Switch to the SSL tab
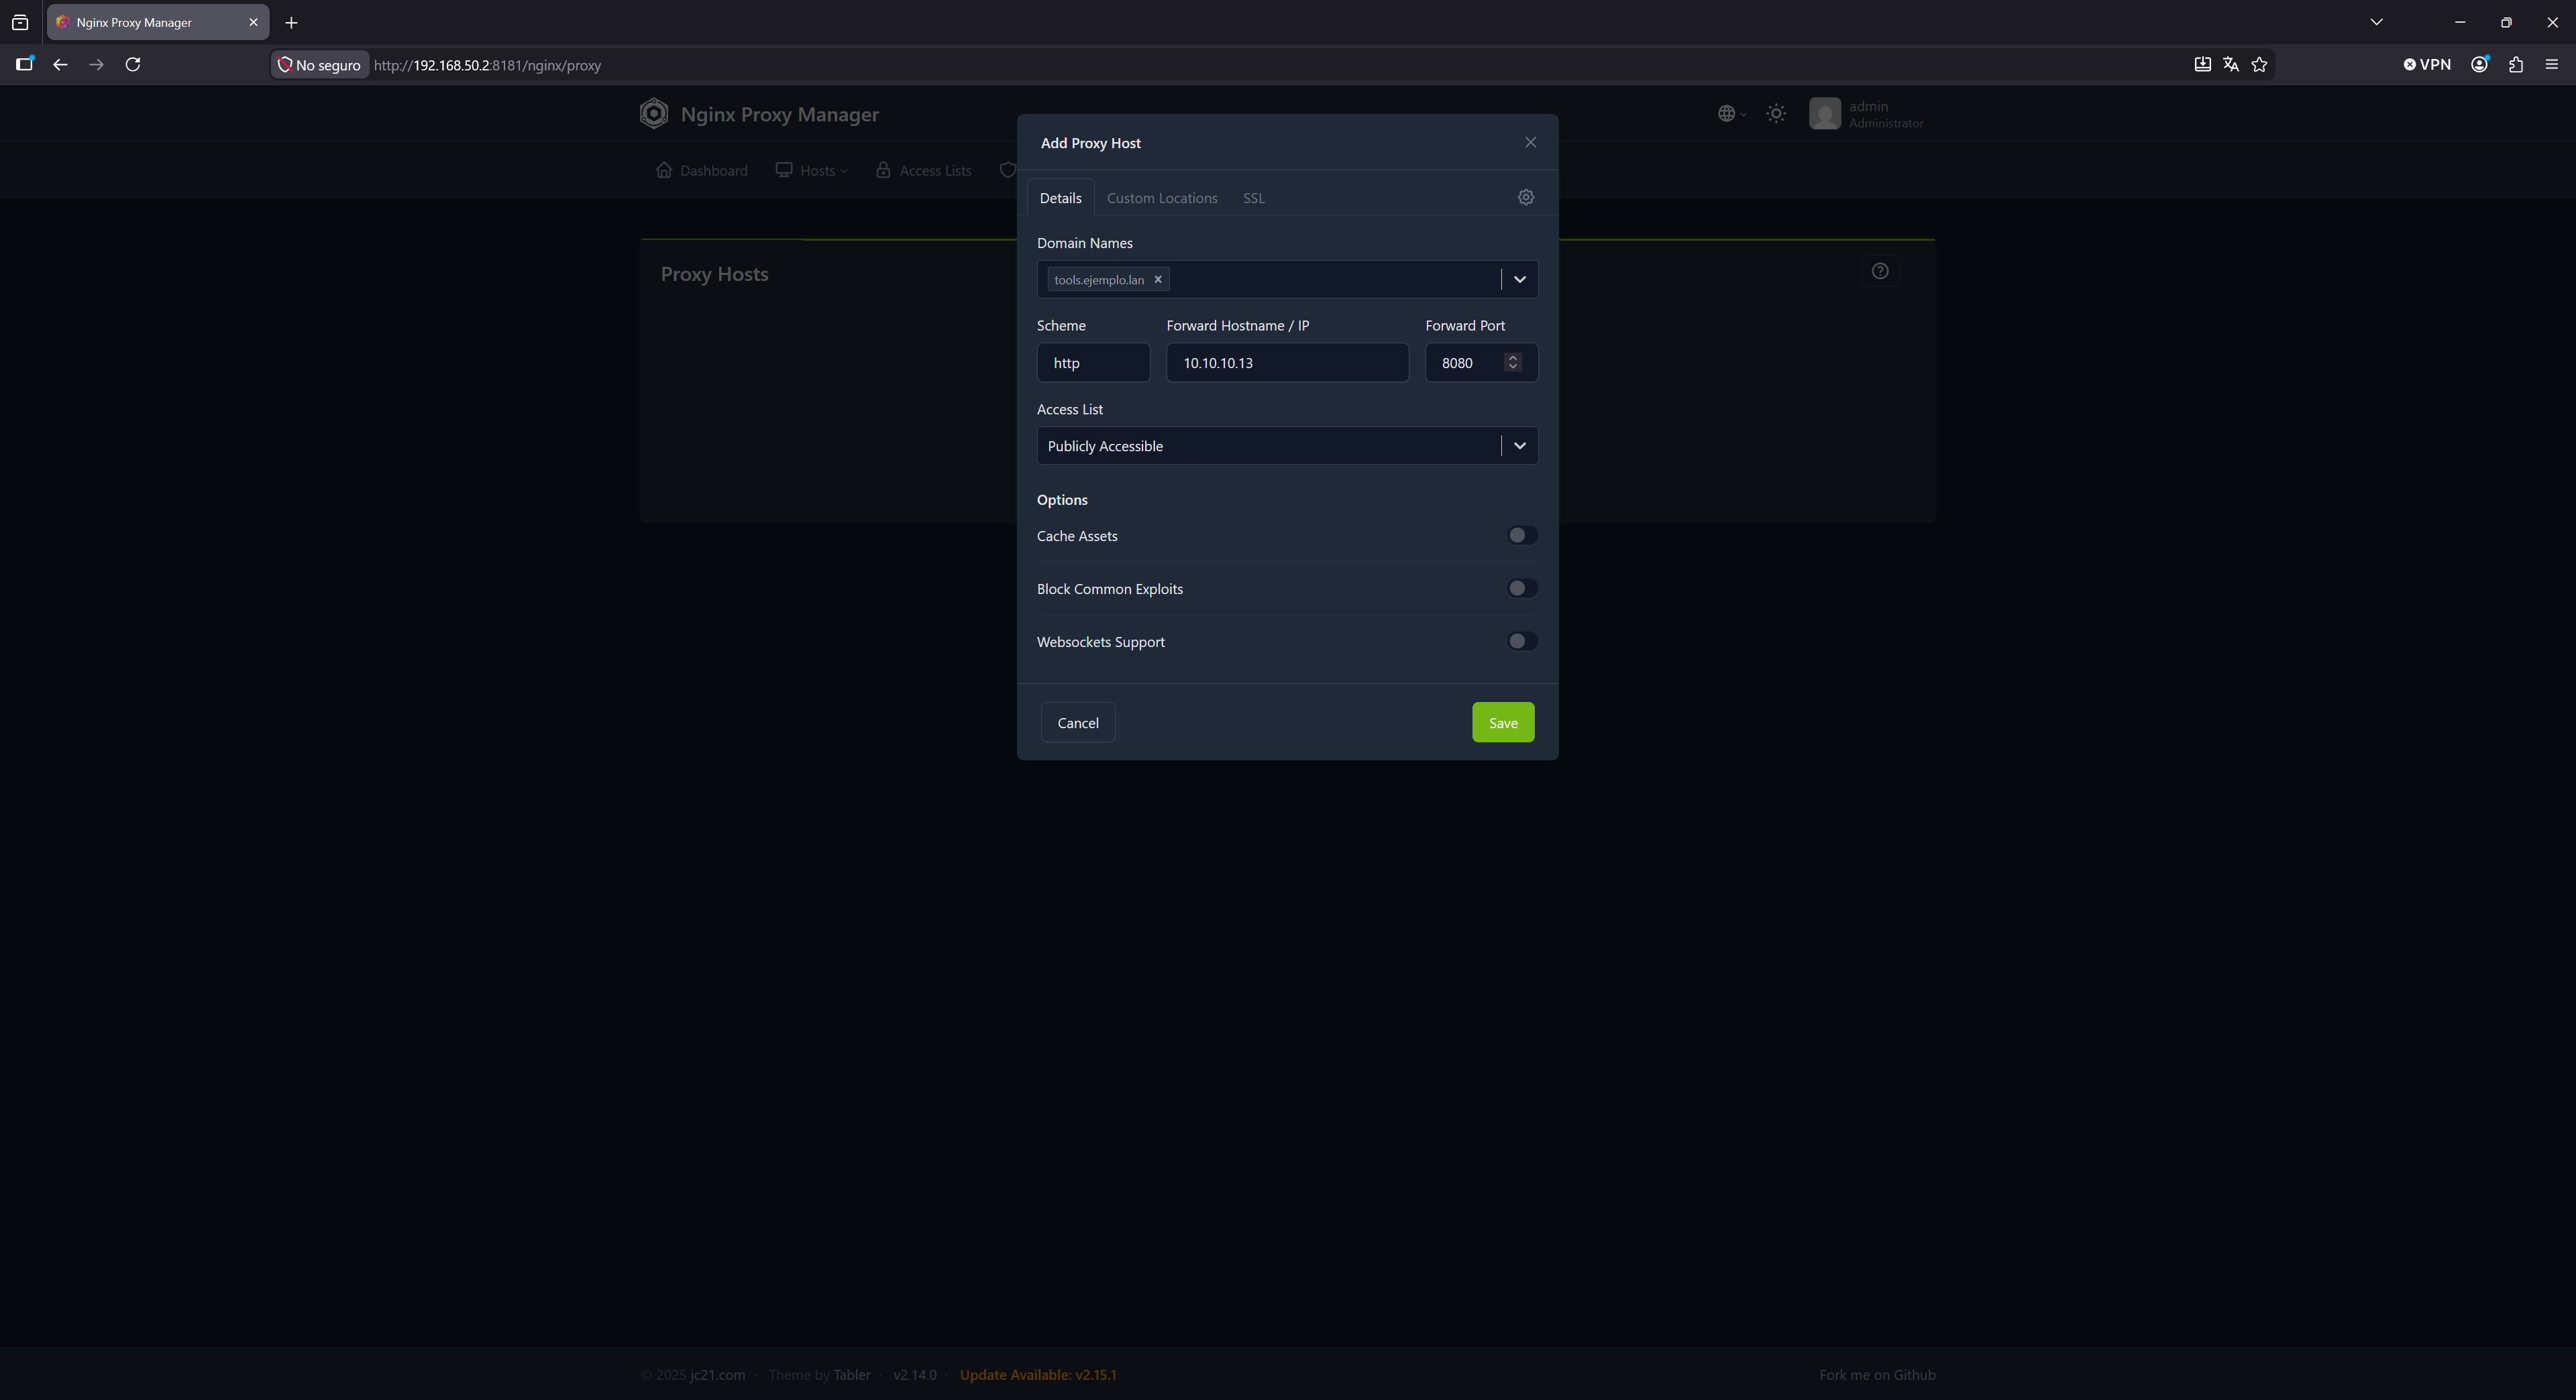Image resolution: width=2576 pixels, height=1400 pixels. click(1254, 198)
